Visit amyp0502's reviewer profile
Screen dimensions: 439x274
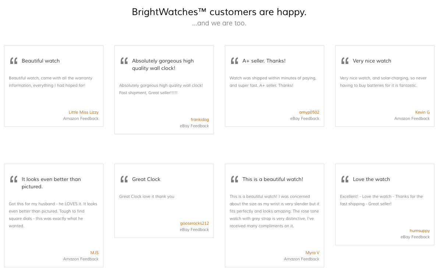309,112
